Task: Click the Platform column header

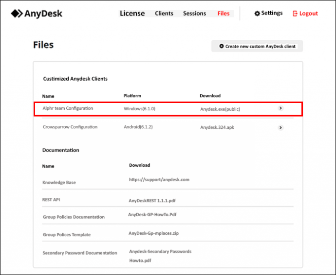Action: click(x=132, y=96)
